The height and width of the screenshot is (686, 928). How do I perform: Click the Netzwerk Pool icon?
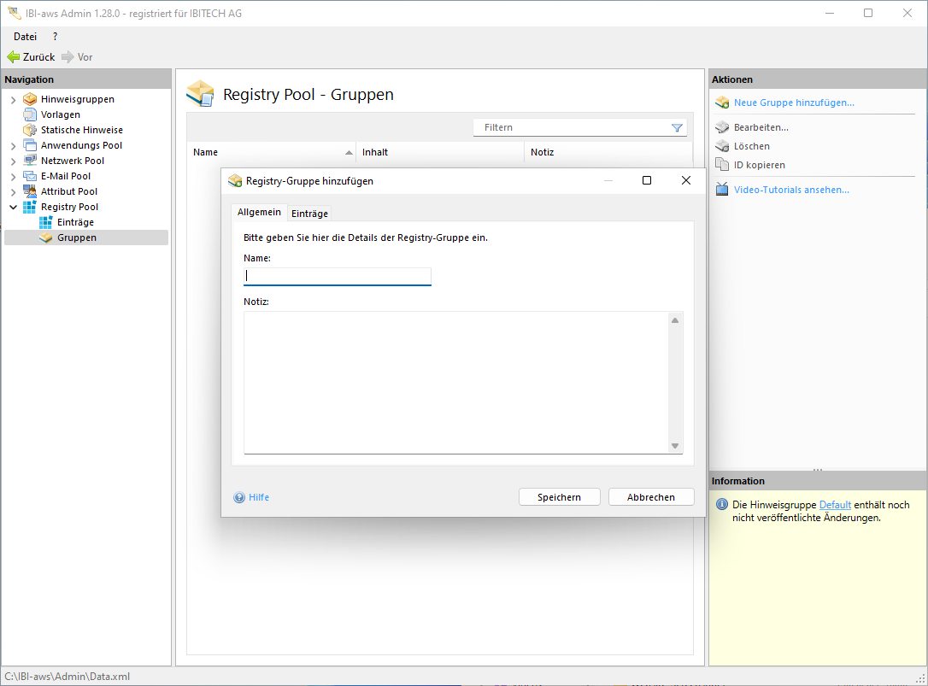[x=30, y=161]
